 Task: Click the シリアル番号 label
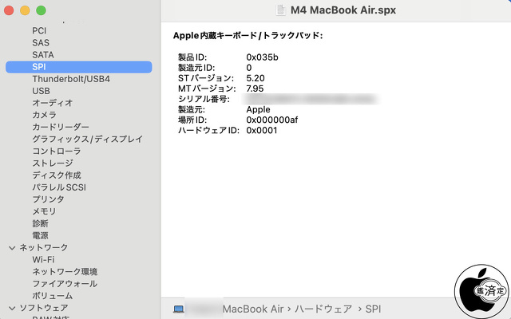coord(204,99)
